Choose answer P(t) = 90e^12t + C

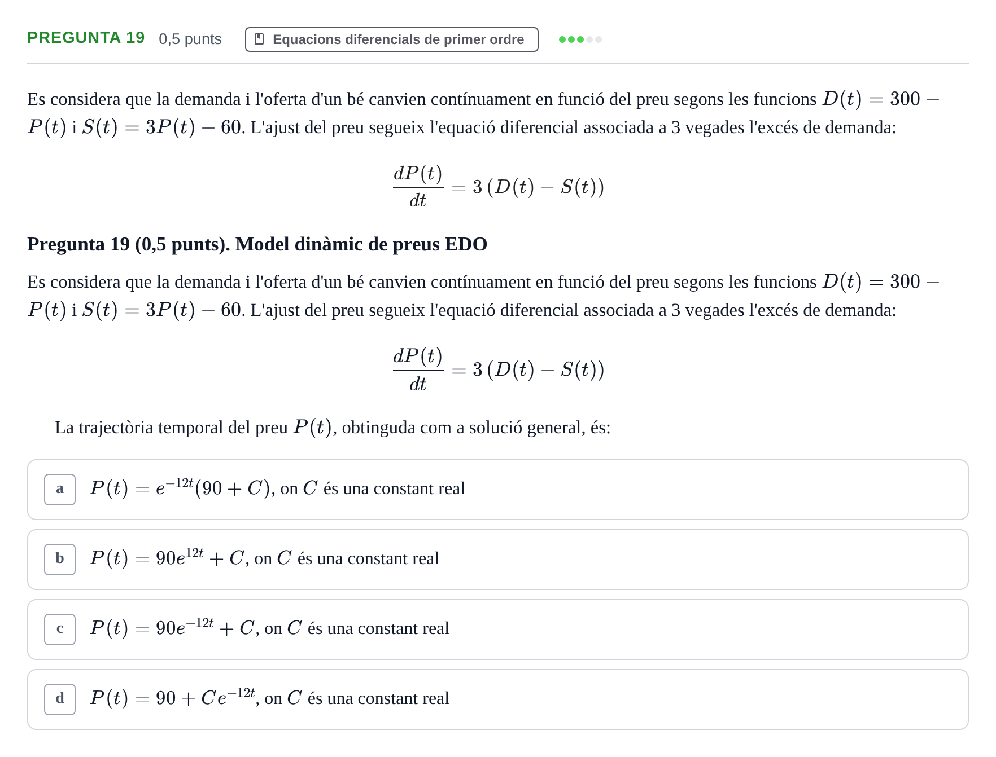pos(497,560)
